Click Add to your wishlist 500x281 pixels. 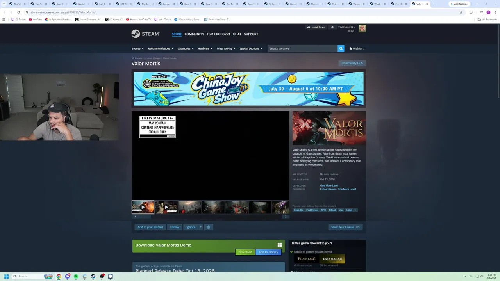(150, 227)
